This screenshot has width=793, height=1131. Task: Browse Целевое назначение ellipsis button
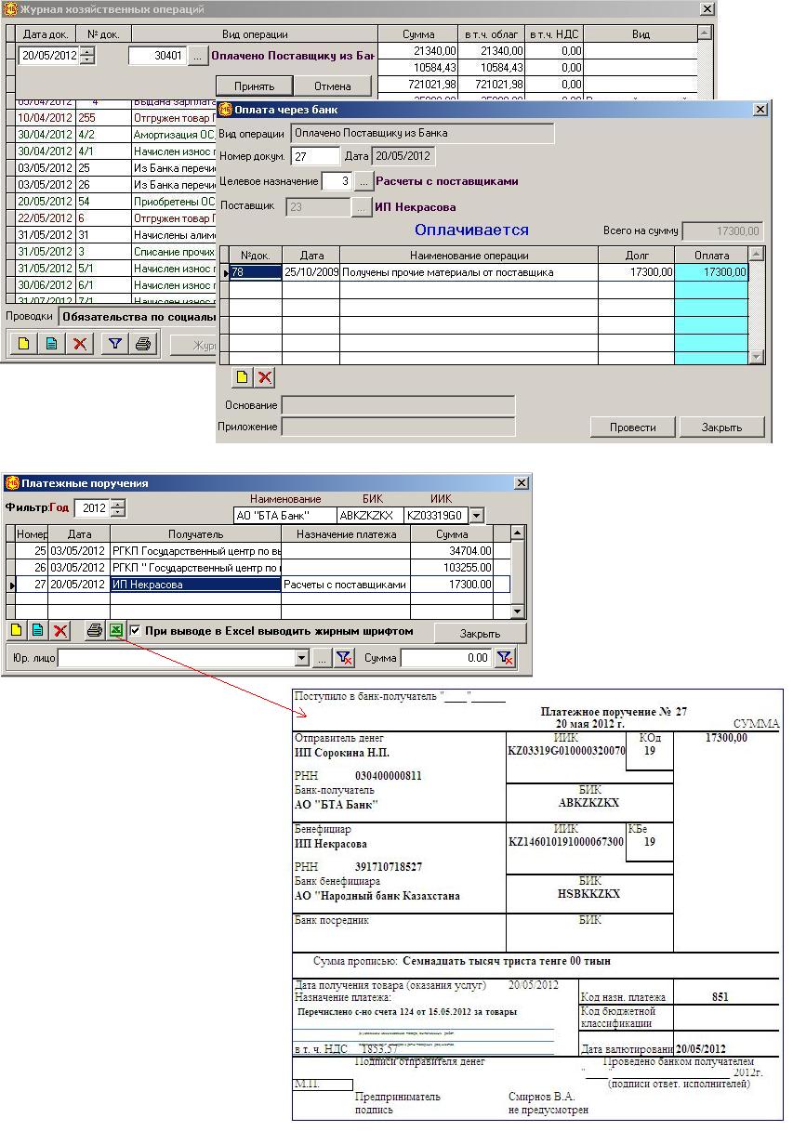(x=363, y=181)
